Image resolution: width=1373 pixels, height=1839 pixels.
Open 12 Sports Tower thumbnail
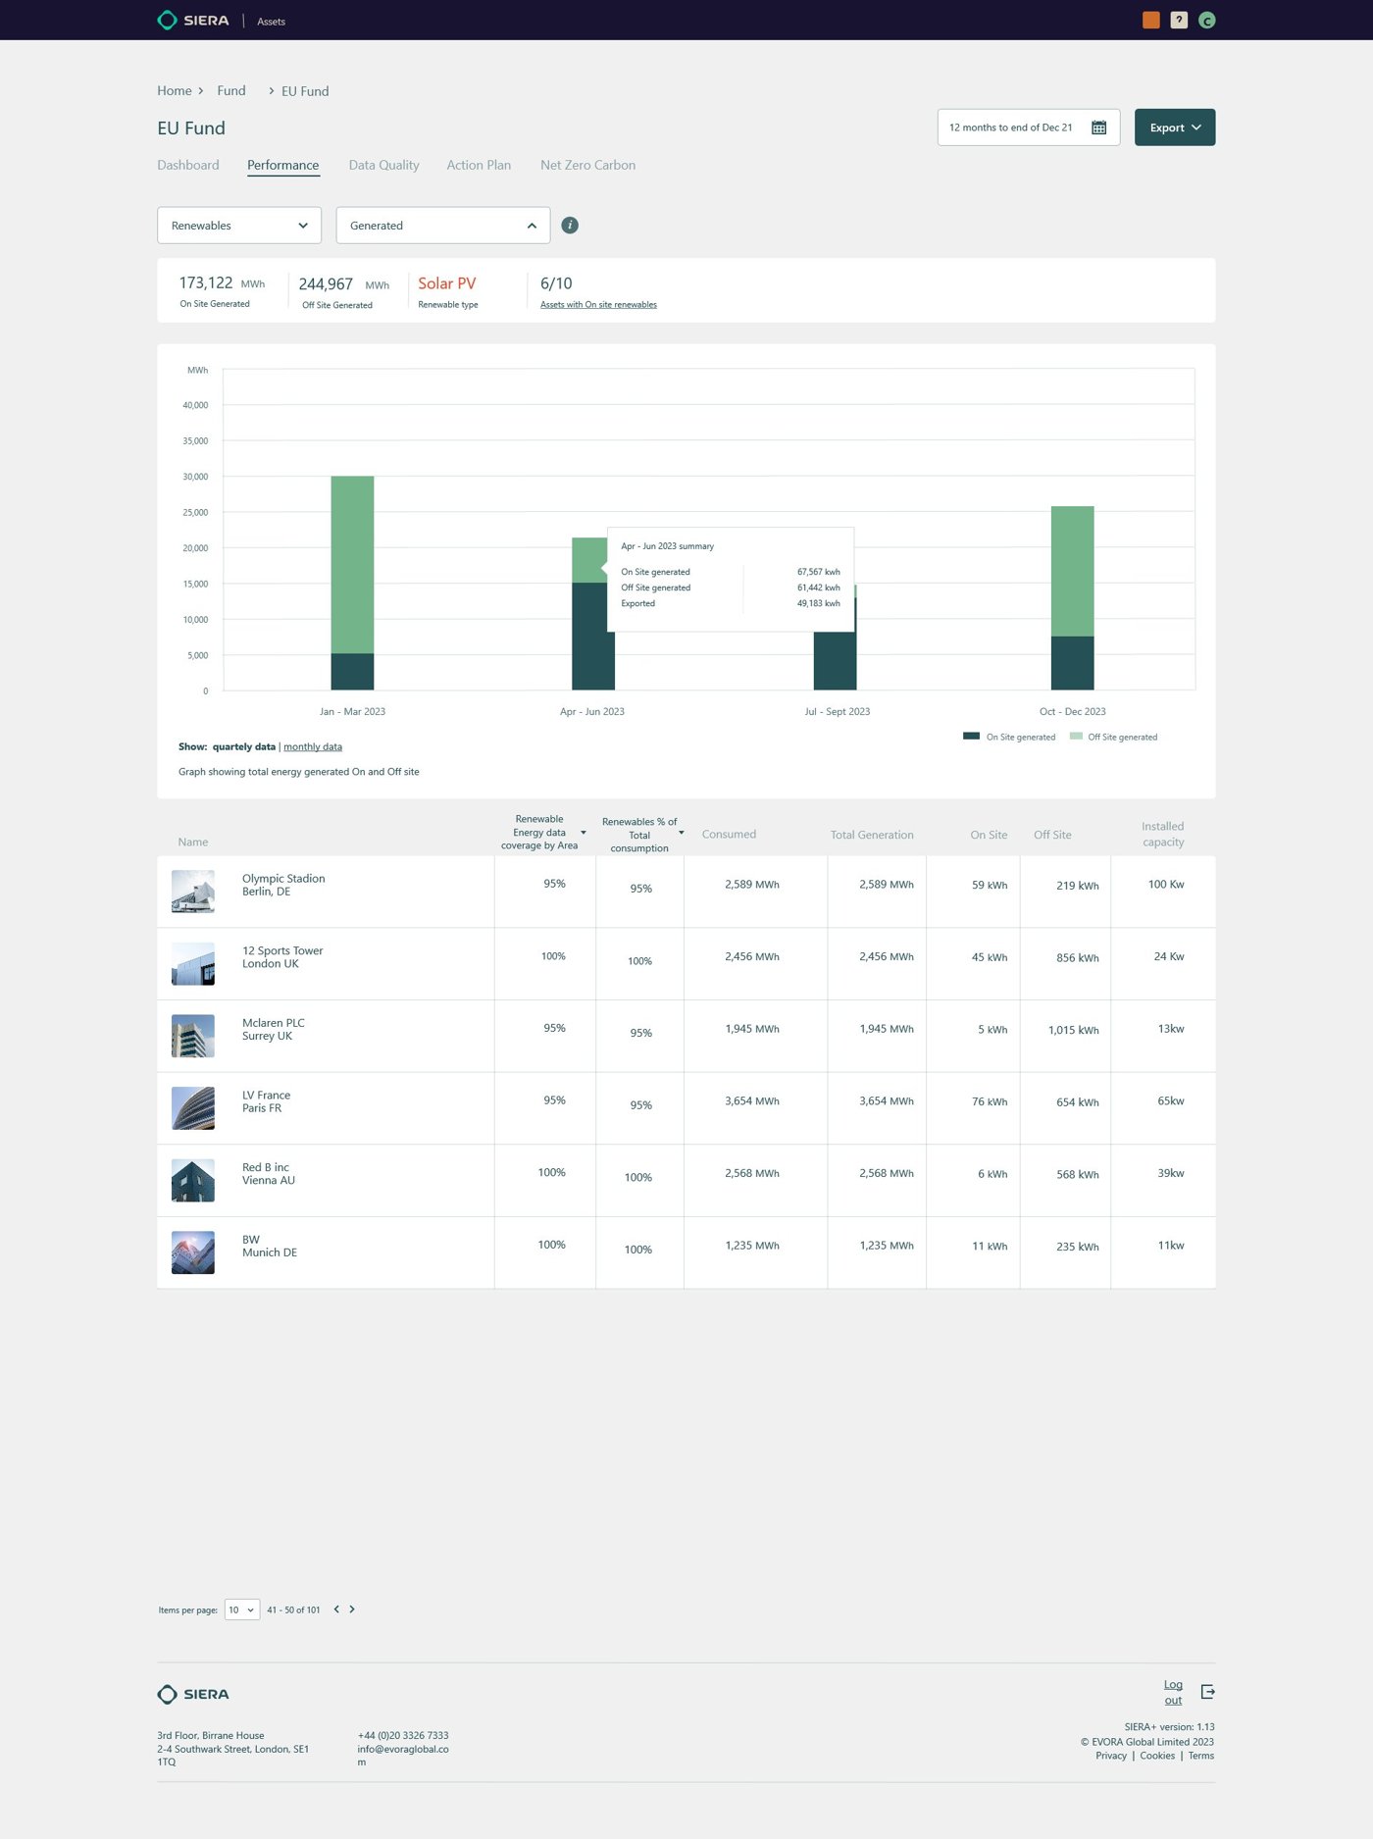[193, 964]
